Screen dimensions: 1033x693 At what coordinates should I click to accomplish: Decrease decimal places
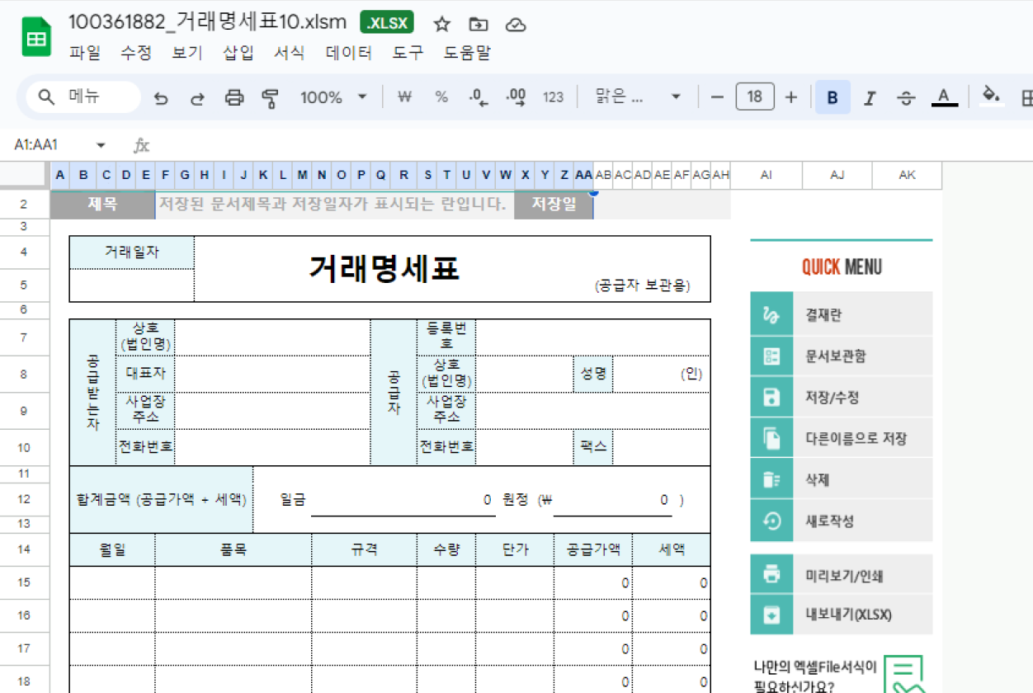coord(479,97)
